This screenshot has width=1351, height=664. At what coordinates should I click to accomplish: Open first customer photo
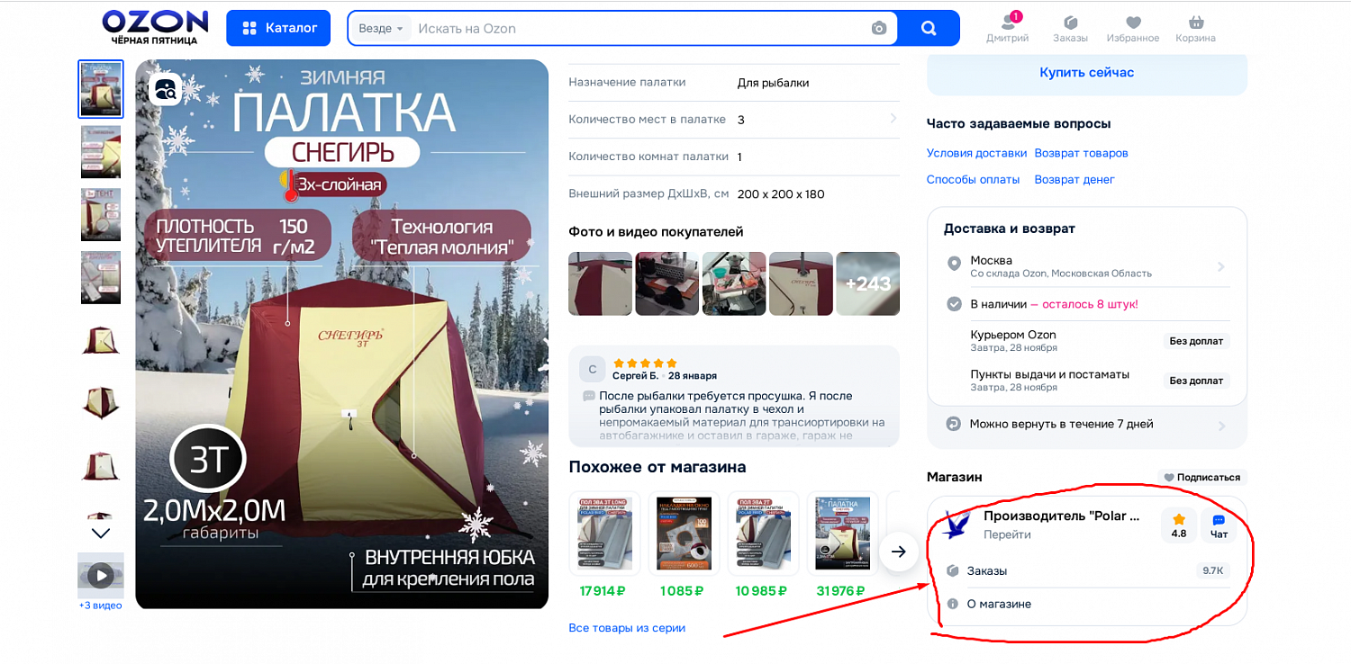click(x=601, y=283)
